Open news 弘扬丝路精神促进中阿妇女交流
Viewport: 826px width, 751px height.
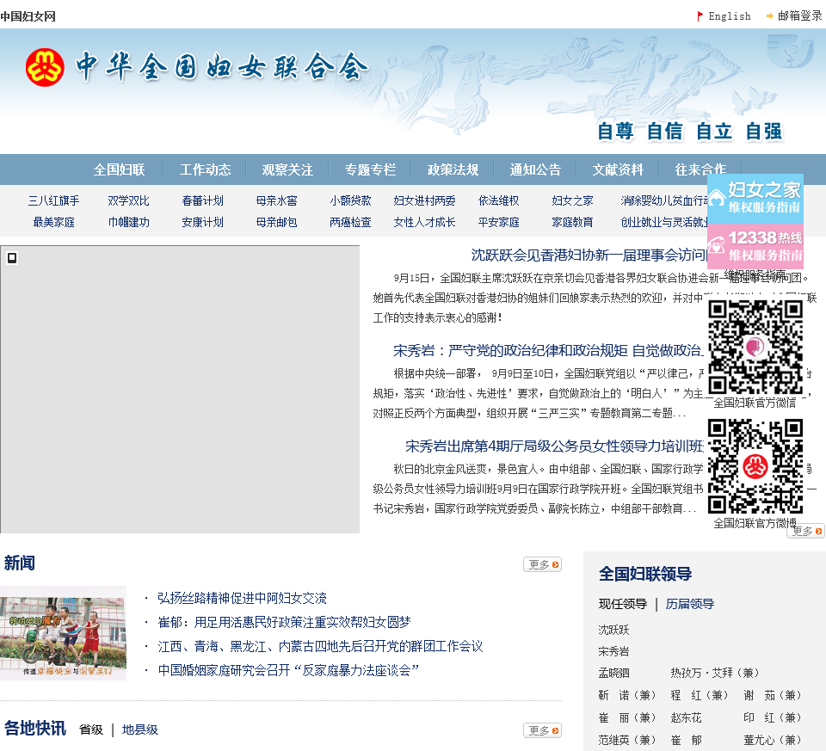click(243, 598)
